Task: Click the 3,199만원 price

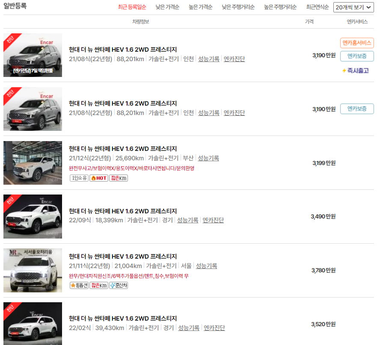Action: click(x=324, y=163)
